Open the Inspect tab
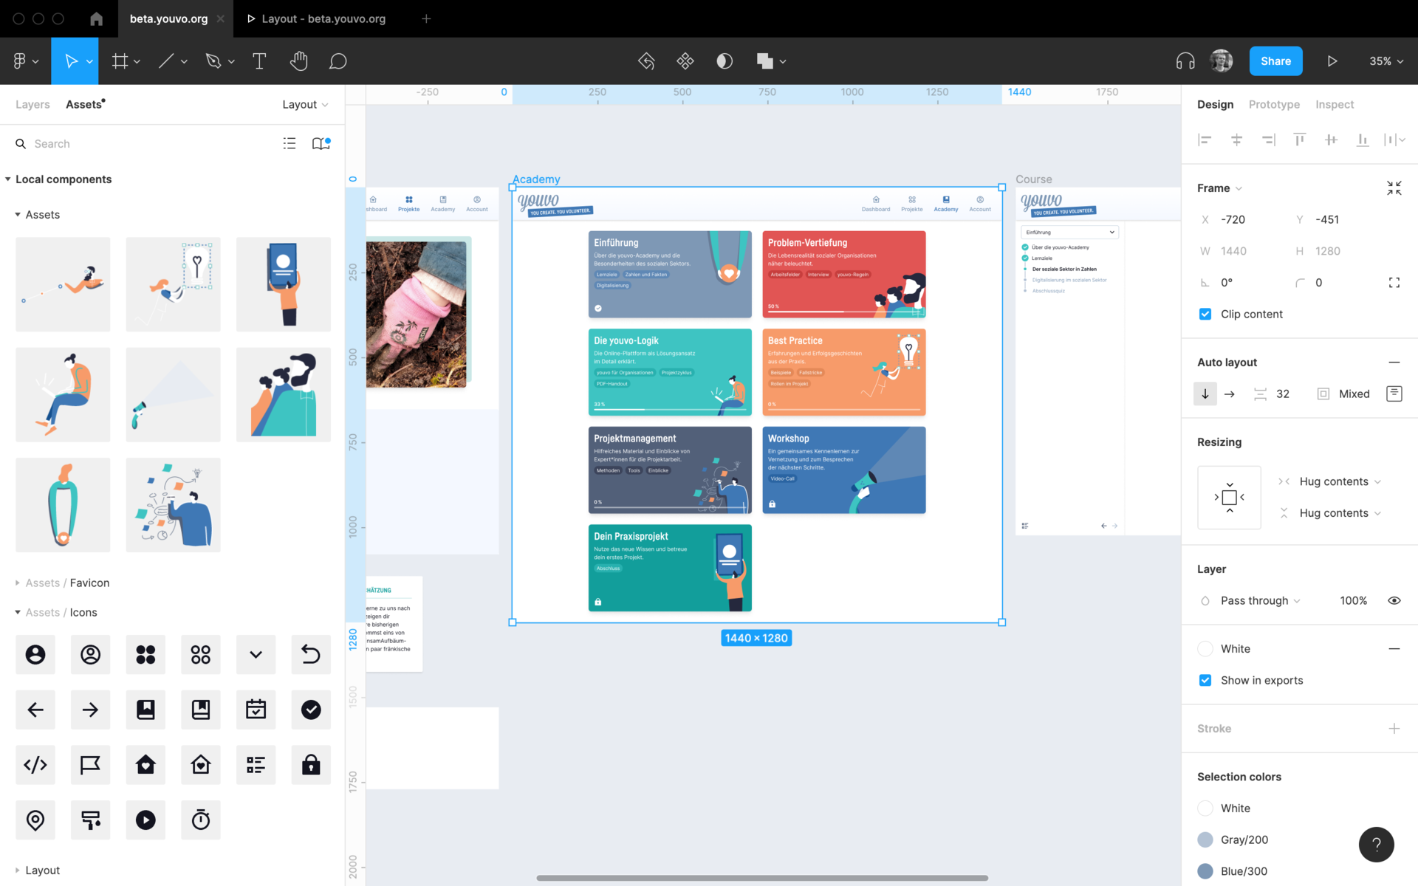 coord(1335,104)
